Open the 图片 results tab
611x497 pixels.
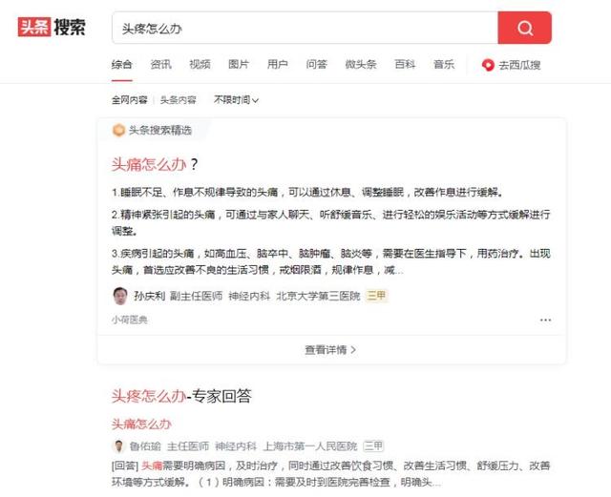[239, 64]
